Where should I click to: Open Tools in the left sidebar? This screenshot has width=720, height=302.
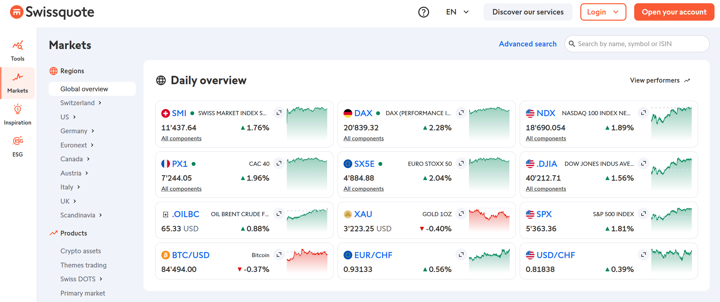(x=18, y=51)
